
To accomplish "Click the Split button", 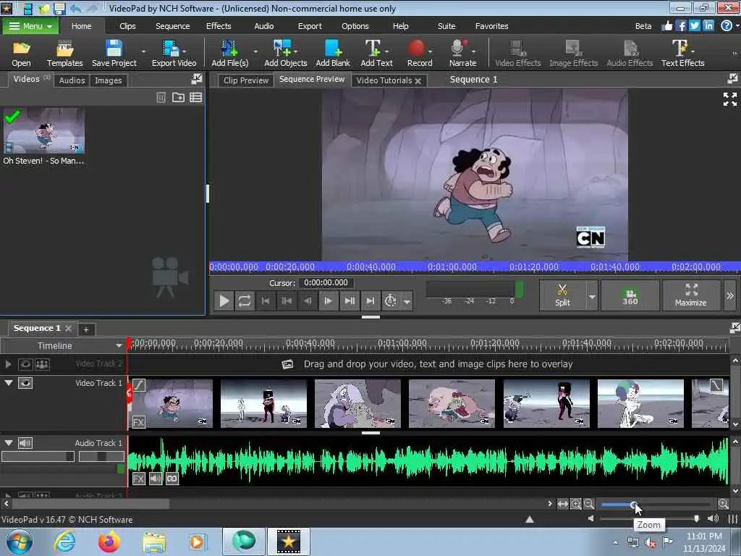I will click(562, 295).
